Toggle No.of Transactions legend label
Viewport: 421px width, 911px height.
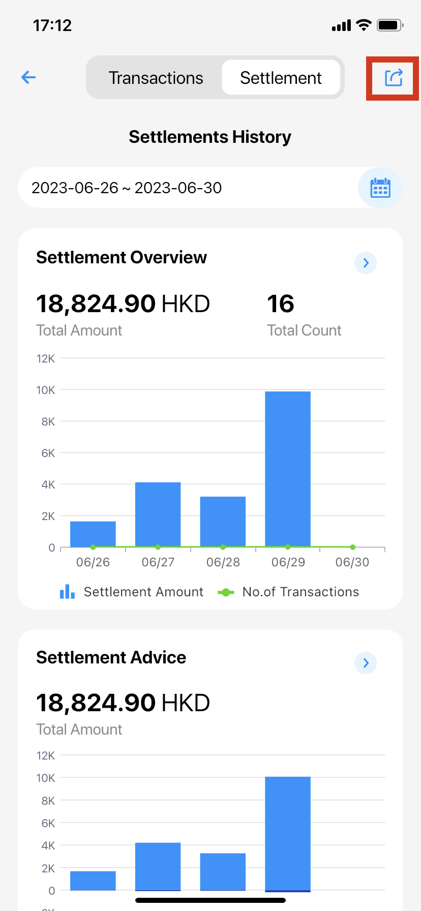pyautogui.click(x=300, y=592)
